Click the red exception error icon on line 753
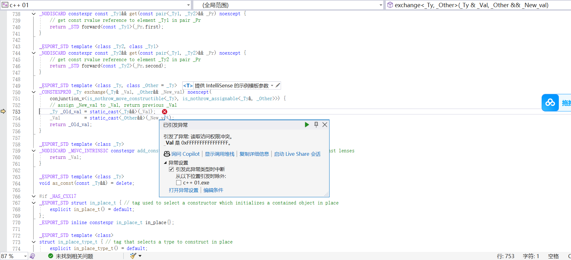The width and height of the screenshot is (571, 260). 165,112
